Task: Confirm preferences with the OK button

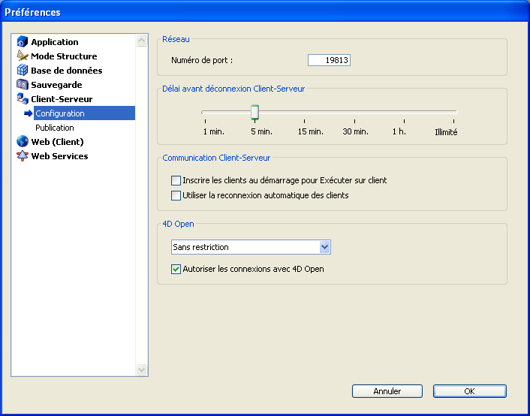Action: point(469,391)
